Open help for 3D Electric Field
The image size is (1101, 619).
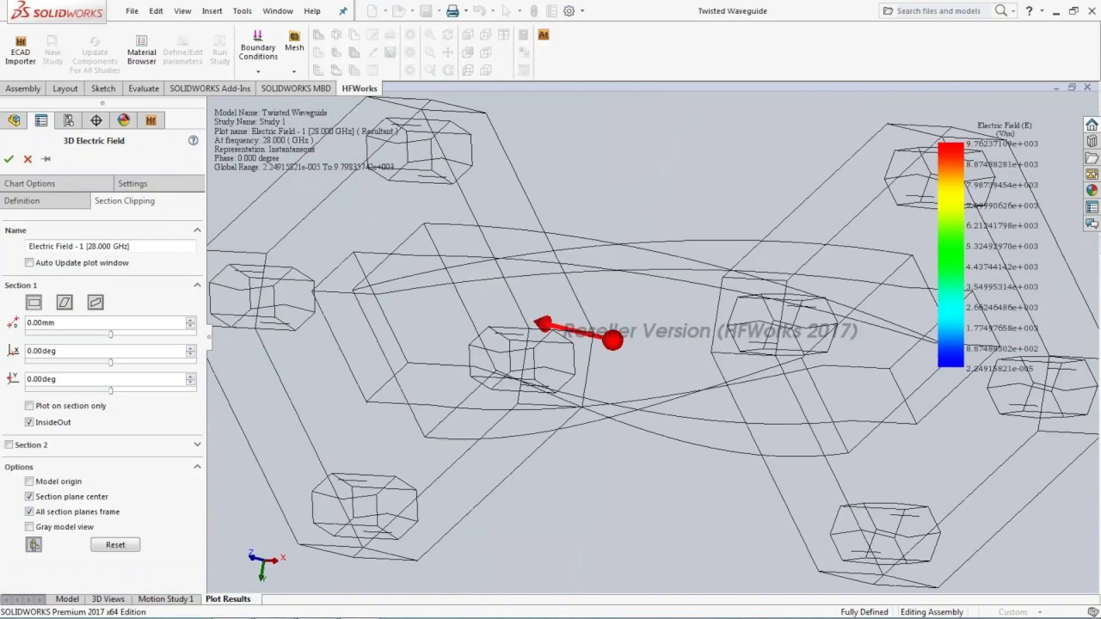(194, 140)
